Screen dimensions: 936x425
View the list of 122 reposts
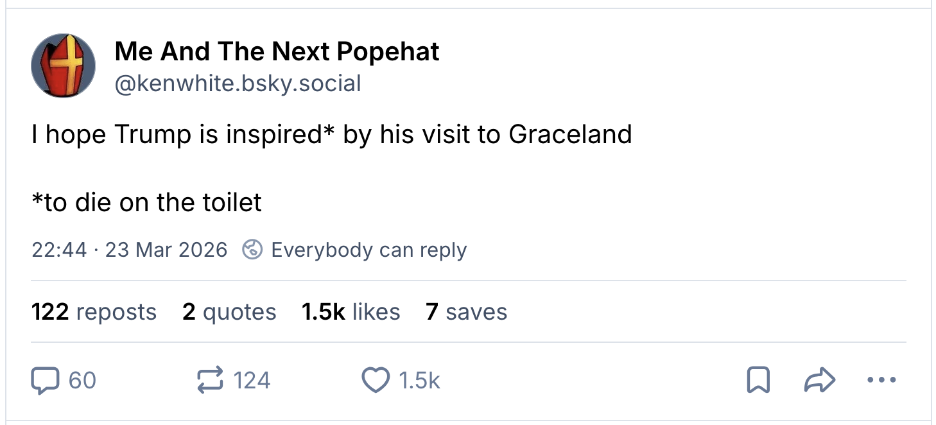coord(94,312)
